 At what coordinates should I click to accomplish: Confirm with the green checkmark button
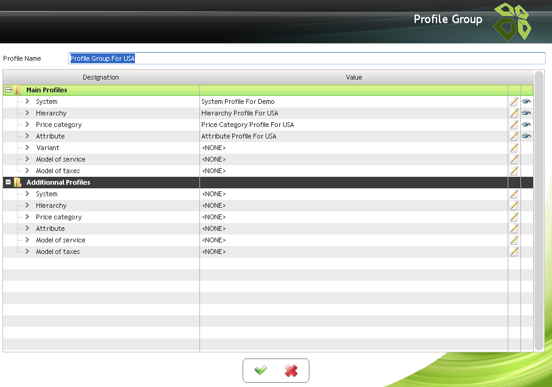click(x=261, y=371)
